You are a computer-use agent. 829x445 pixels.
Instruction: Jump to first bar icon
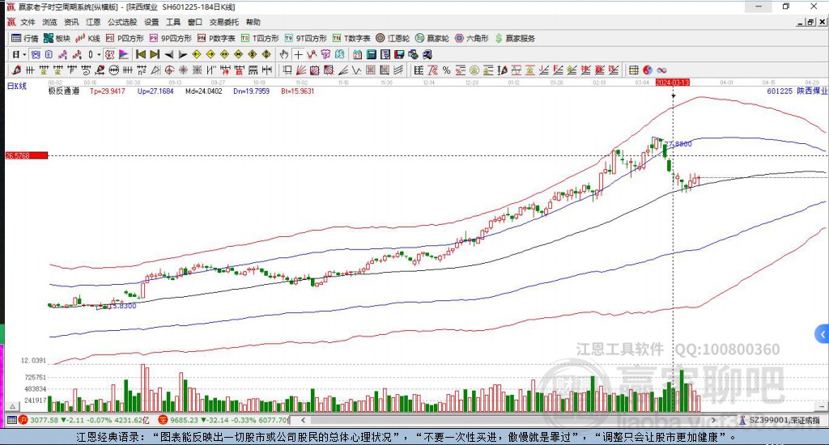coord(141,54)
